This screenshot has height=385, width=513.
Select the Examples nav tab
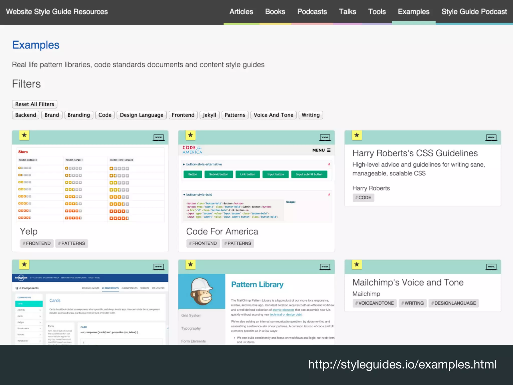click(x=414, y=12)
